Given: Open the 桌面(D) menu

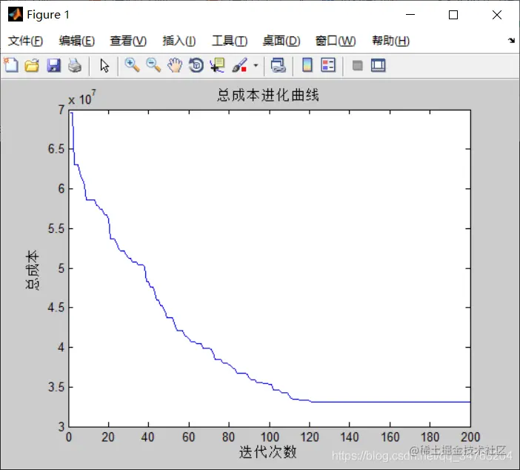Looking at the screenshot, I should [x=281, y=41].
